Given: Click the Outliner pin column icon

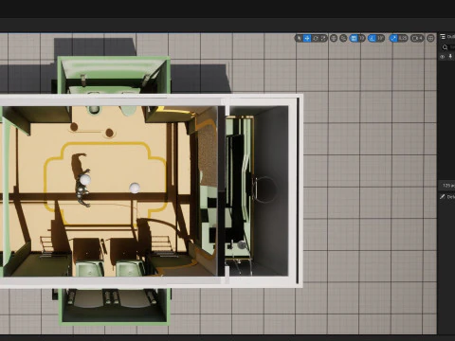Looking at the screenshot, I should [x=450, y=57].
